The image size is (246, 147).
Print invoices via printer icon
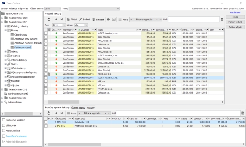point(108,19)
